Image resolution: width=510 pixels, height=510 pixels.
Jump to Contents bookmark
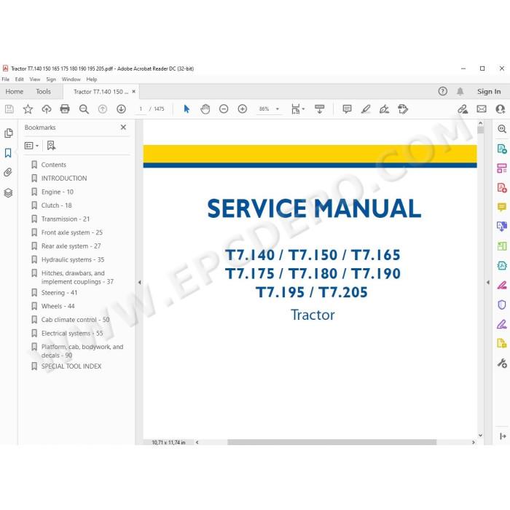[54, 165]
